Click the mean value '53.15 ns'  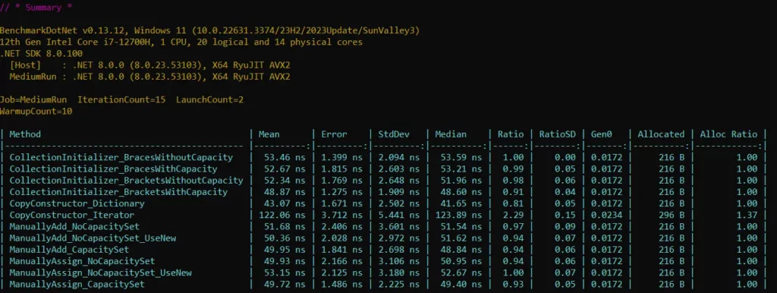pos(285,273)
